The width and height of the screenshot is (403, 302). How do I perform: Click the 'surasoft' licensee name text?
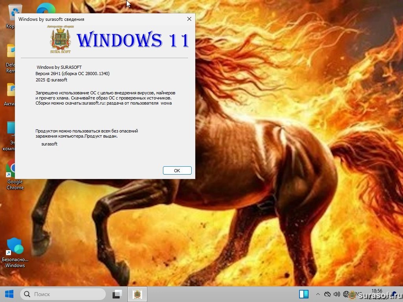coord(49,144)
